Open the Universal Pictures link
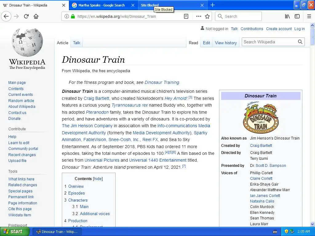Viewport: 315px width, 236px height. coord(102,160)
